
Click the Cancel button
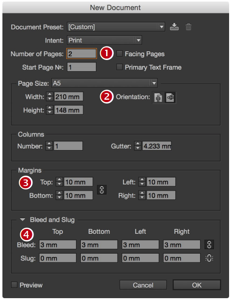click(x=143, y=285)
